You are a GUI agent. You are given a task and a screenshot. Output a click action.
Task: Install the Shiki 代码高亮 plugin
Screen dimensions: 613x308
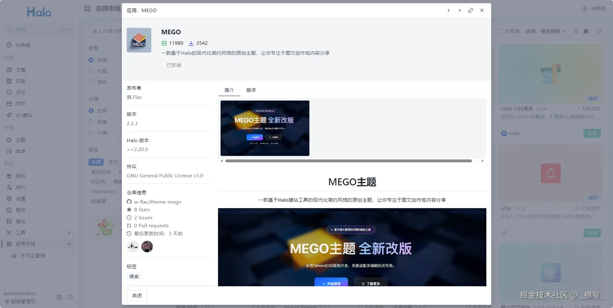tap(592, 134)
